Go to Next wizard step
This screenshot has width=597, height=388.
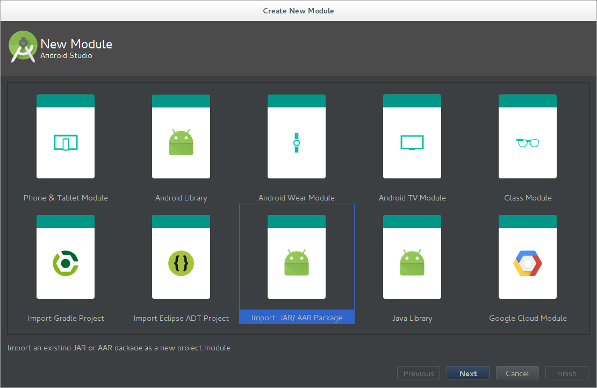pyautogui.click(x=468, y=373)
